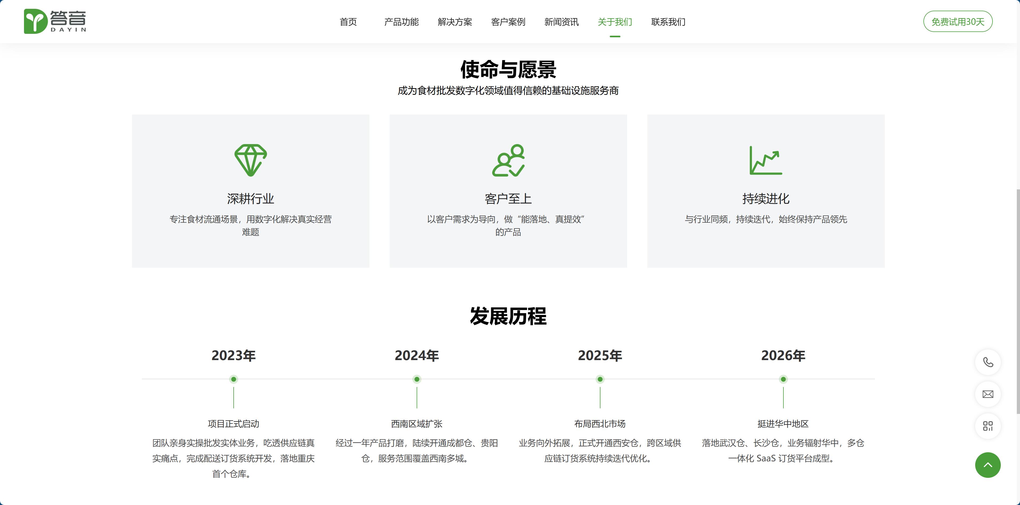This screenshot has height=505, width=1020.
Task: Click the Dayin logo in header
Action: 55,21
